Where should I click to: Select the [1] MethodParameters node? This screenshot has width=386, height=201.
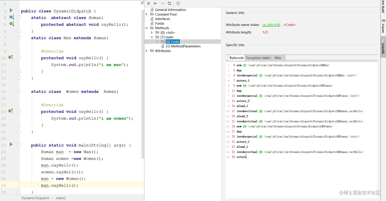point(183,46)
